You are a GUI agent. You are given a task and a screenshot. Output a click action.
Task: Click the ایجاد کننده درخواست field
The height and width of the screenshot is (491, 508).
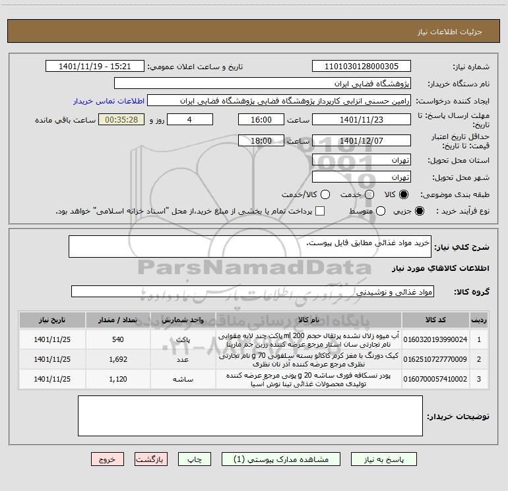279,100
